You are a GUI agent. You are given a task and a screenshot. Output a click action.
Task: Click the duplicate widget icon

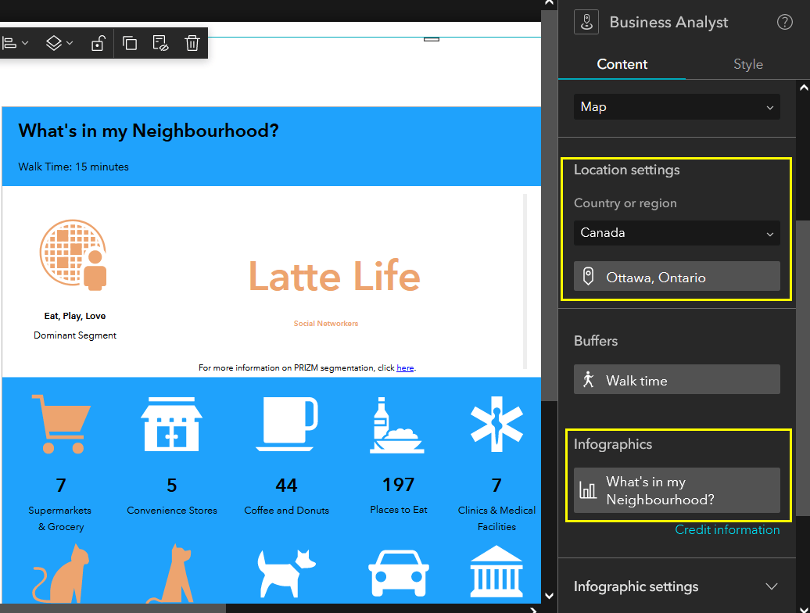[x=130, y=43]
